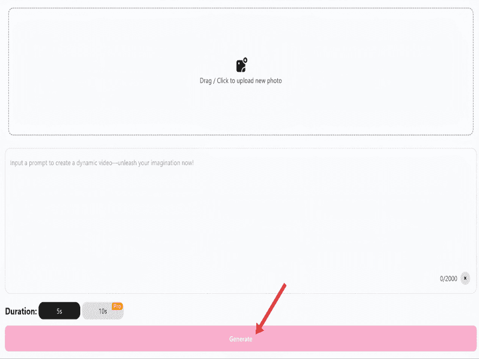Focus the video prompt text area

241,221
